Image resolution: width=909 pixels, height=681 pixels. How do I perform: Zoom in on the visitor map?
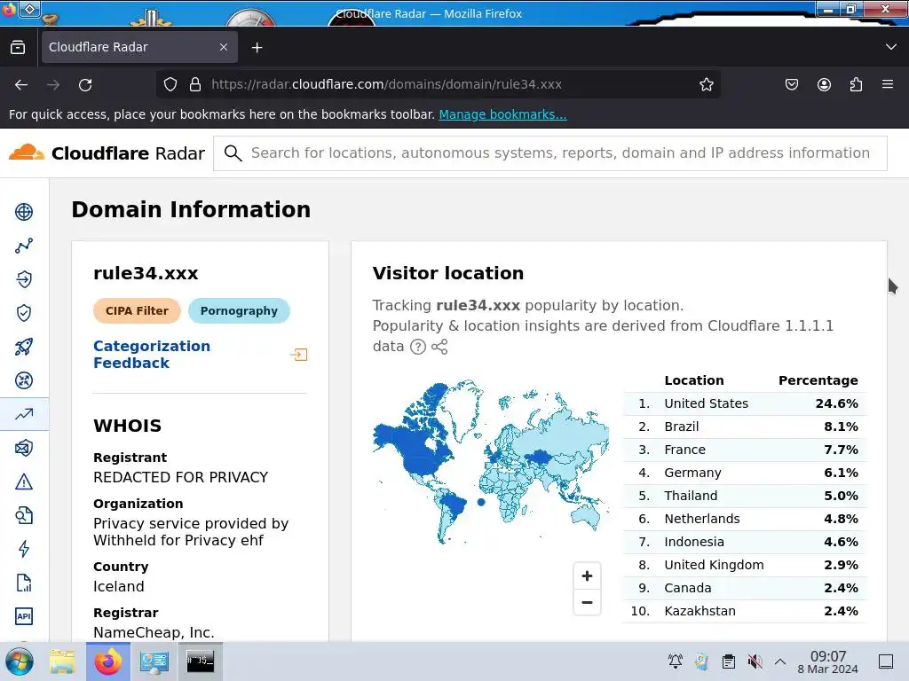[587, 576]
